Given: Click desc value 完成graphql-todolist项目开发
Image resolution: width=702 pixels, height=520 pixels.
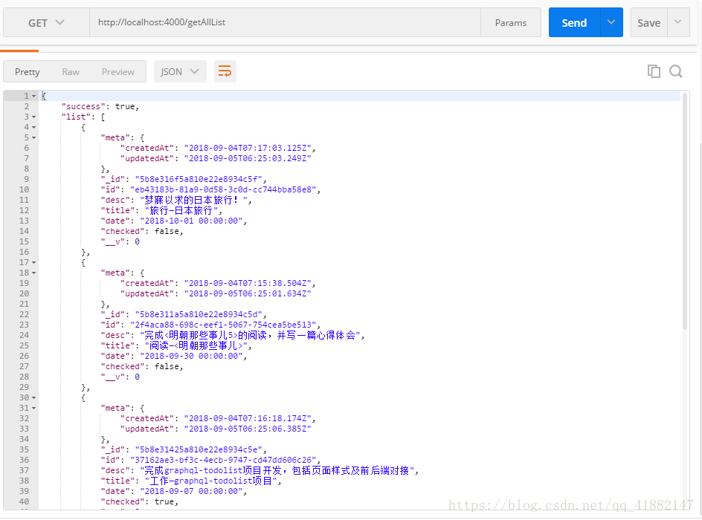Looking at the screenshot, I should coord(277,470).
